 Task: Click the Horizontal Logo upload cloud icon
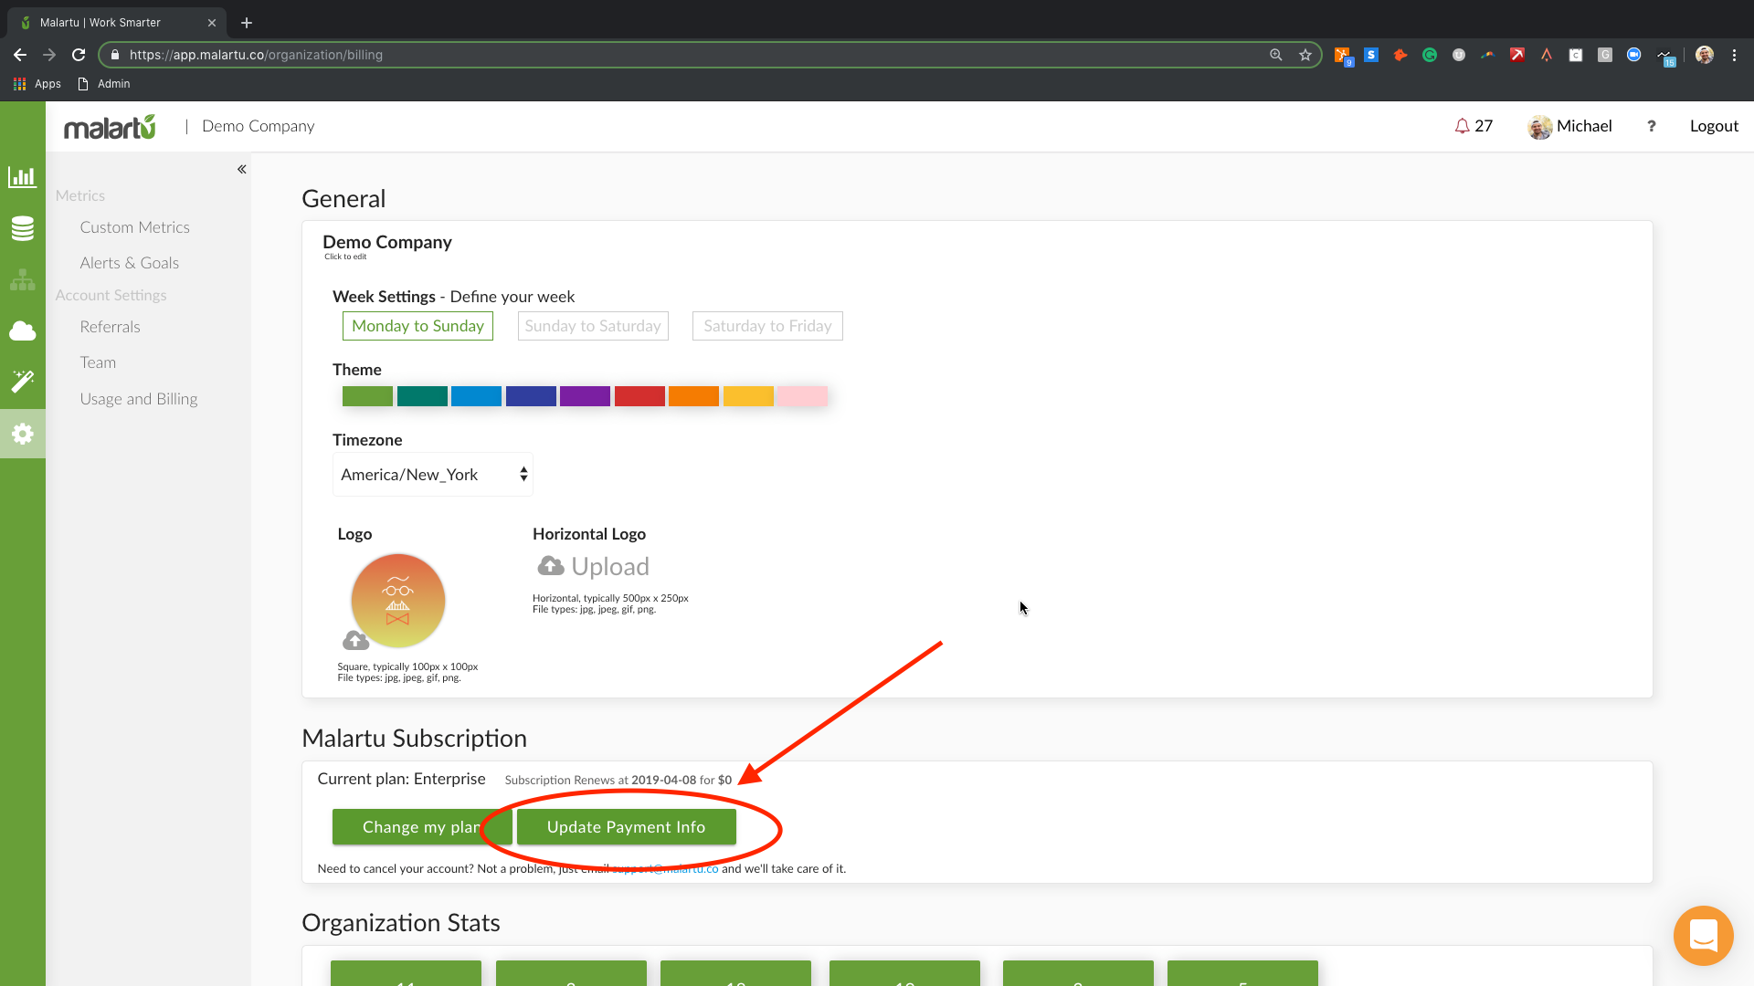click(x=550, y=566)
